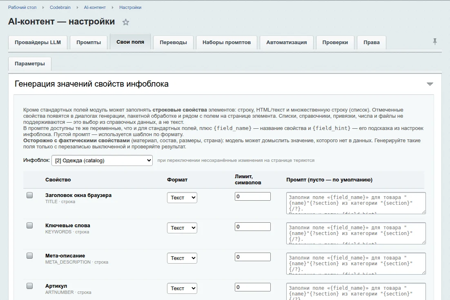Open the Автоматизация tab

pyautogui.click(x=286, y=42)
